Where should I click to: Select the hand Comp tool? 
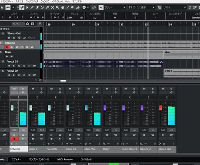(63, 7)
